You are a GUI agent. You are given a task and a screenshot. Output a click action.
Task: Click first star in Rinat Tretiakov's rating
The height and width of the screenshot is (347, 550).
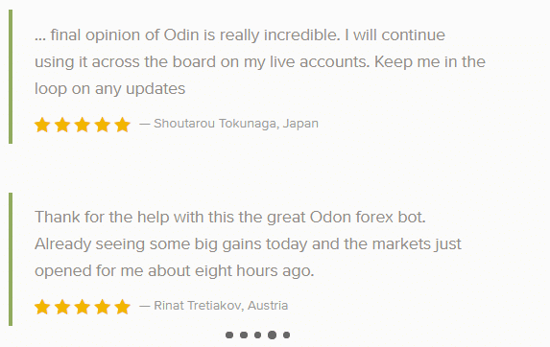42,307
